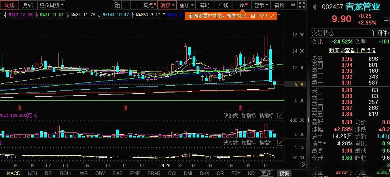Select the BOLL indicator tab
The width and height of the screenshot is (390, 177).
pyautogui.click(x=66, y=173)
